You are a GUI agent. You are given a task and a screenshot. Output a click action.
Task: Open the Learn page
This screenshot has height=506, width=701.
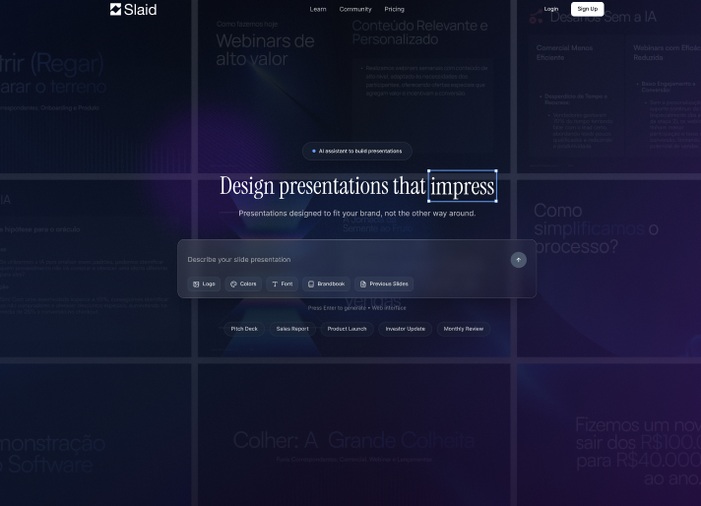pyautogui.click(x=318, y=9)
